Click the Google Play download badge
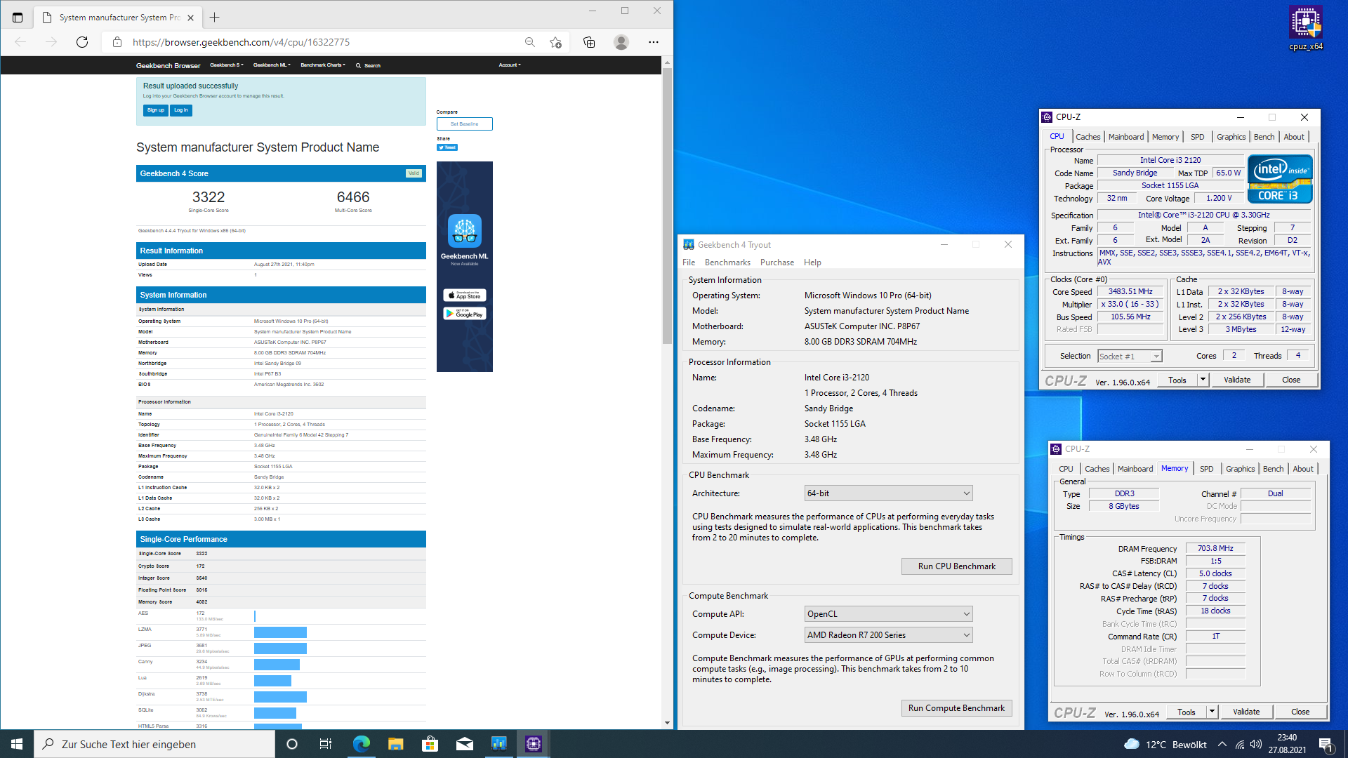1348x758 pixels. click(465, 314)
